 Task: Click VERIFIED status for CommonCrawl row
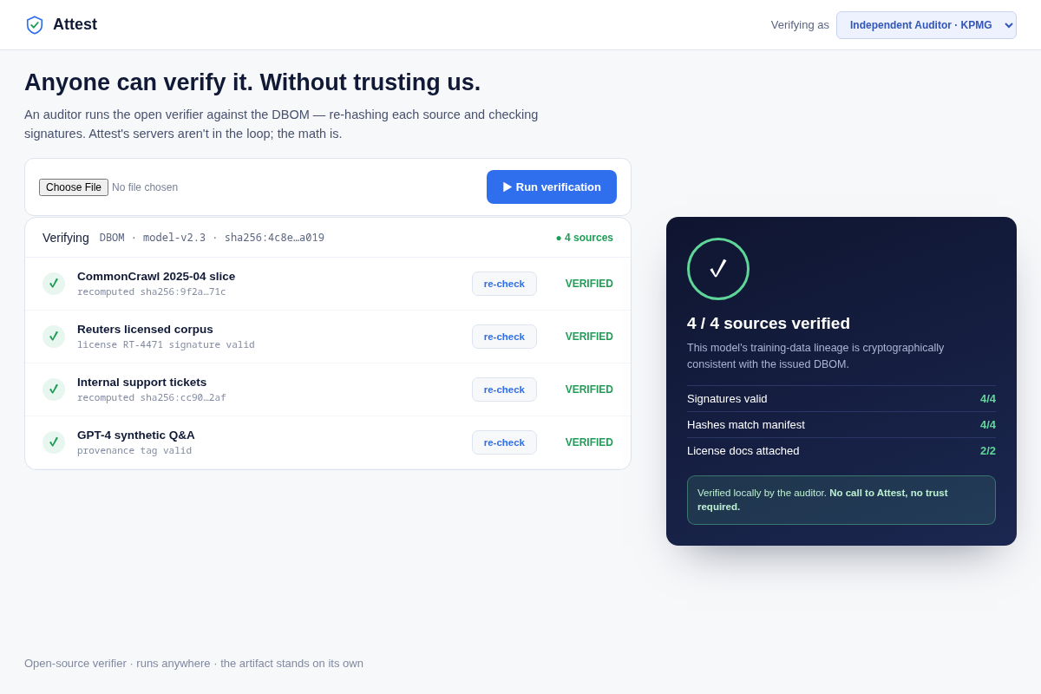589,284
